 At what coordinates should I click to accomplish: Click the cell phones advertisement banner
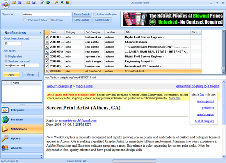coord(173,19)
